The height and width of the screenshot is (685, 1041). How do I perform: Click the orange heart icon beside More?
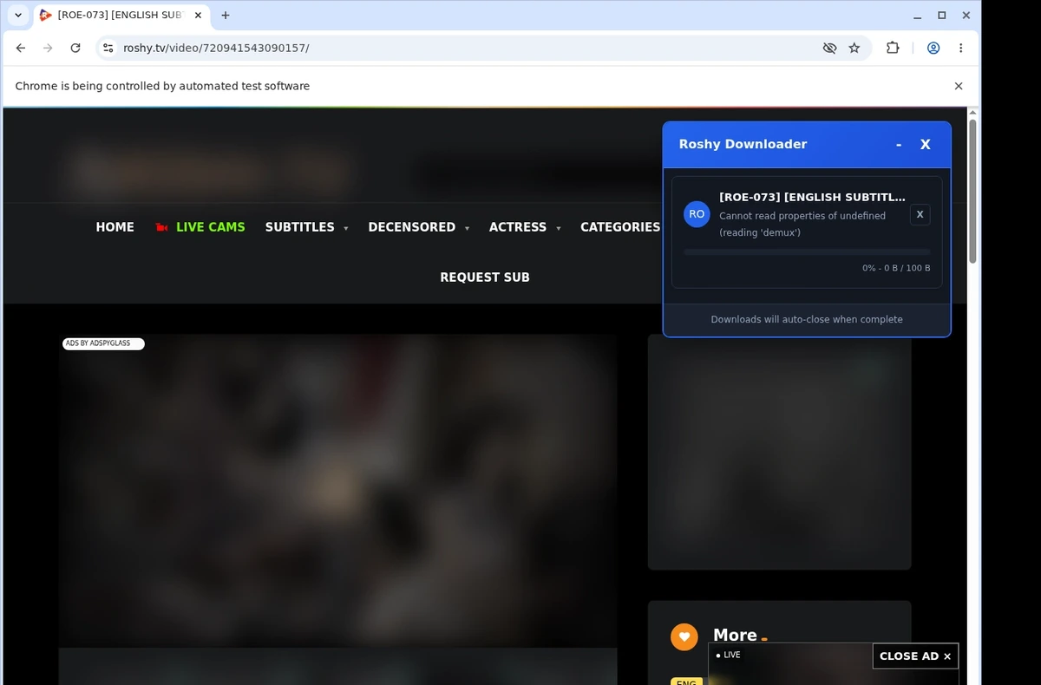pos(684,636)
